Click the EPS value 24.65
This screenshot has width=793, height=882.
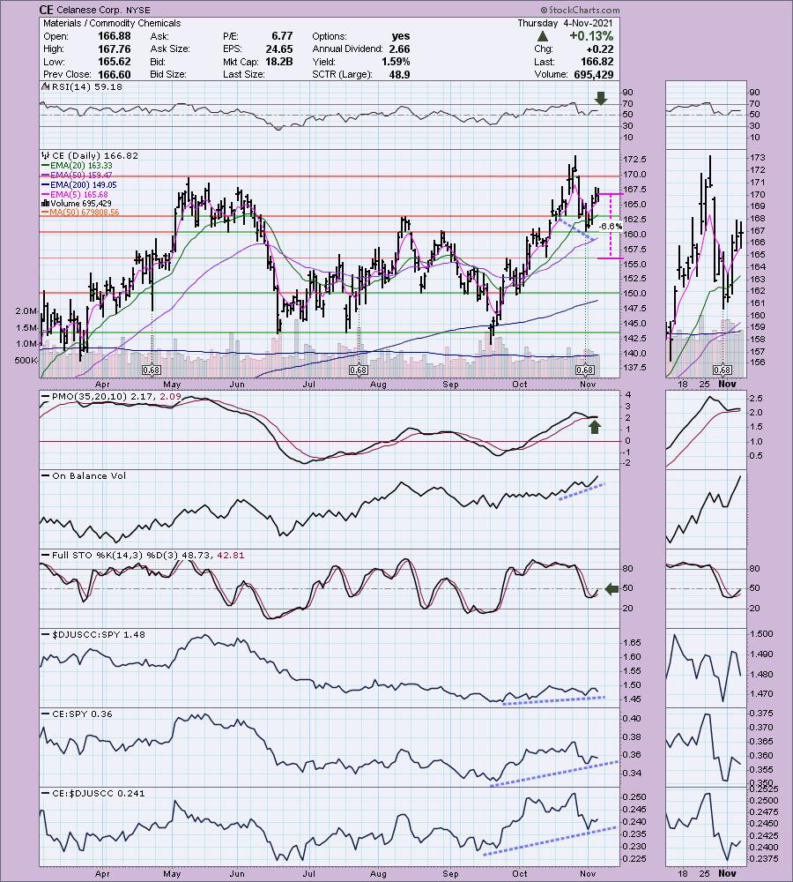[x=278, y=49]
